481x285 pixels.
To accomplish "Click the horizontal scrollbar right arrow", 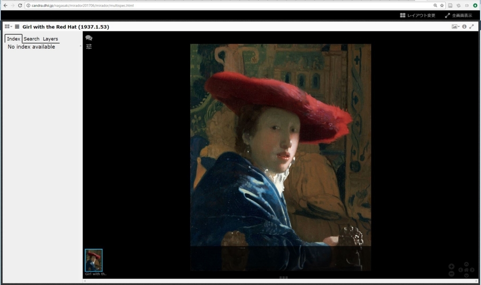I will pyautogui.click(x=476, y=281).
